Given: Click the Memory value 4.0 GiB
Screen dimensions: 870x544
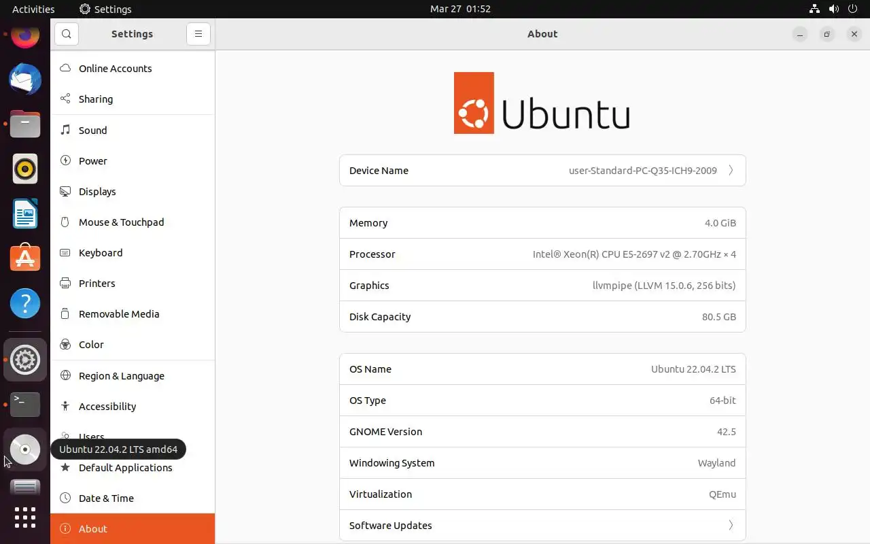Looking at the screenshot, I should (720, 223).
